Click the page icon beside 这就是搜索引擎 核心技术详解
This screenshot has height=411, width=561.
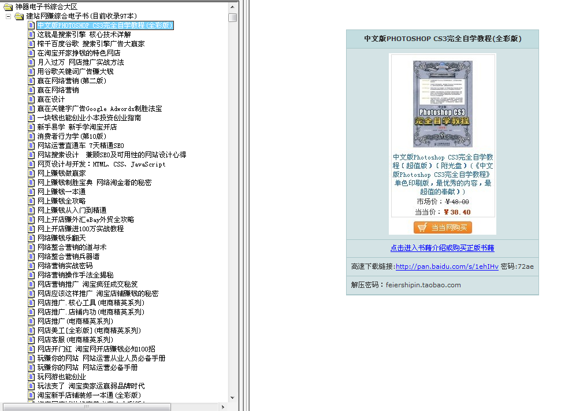[31, 34]
